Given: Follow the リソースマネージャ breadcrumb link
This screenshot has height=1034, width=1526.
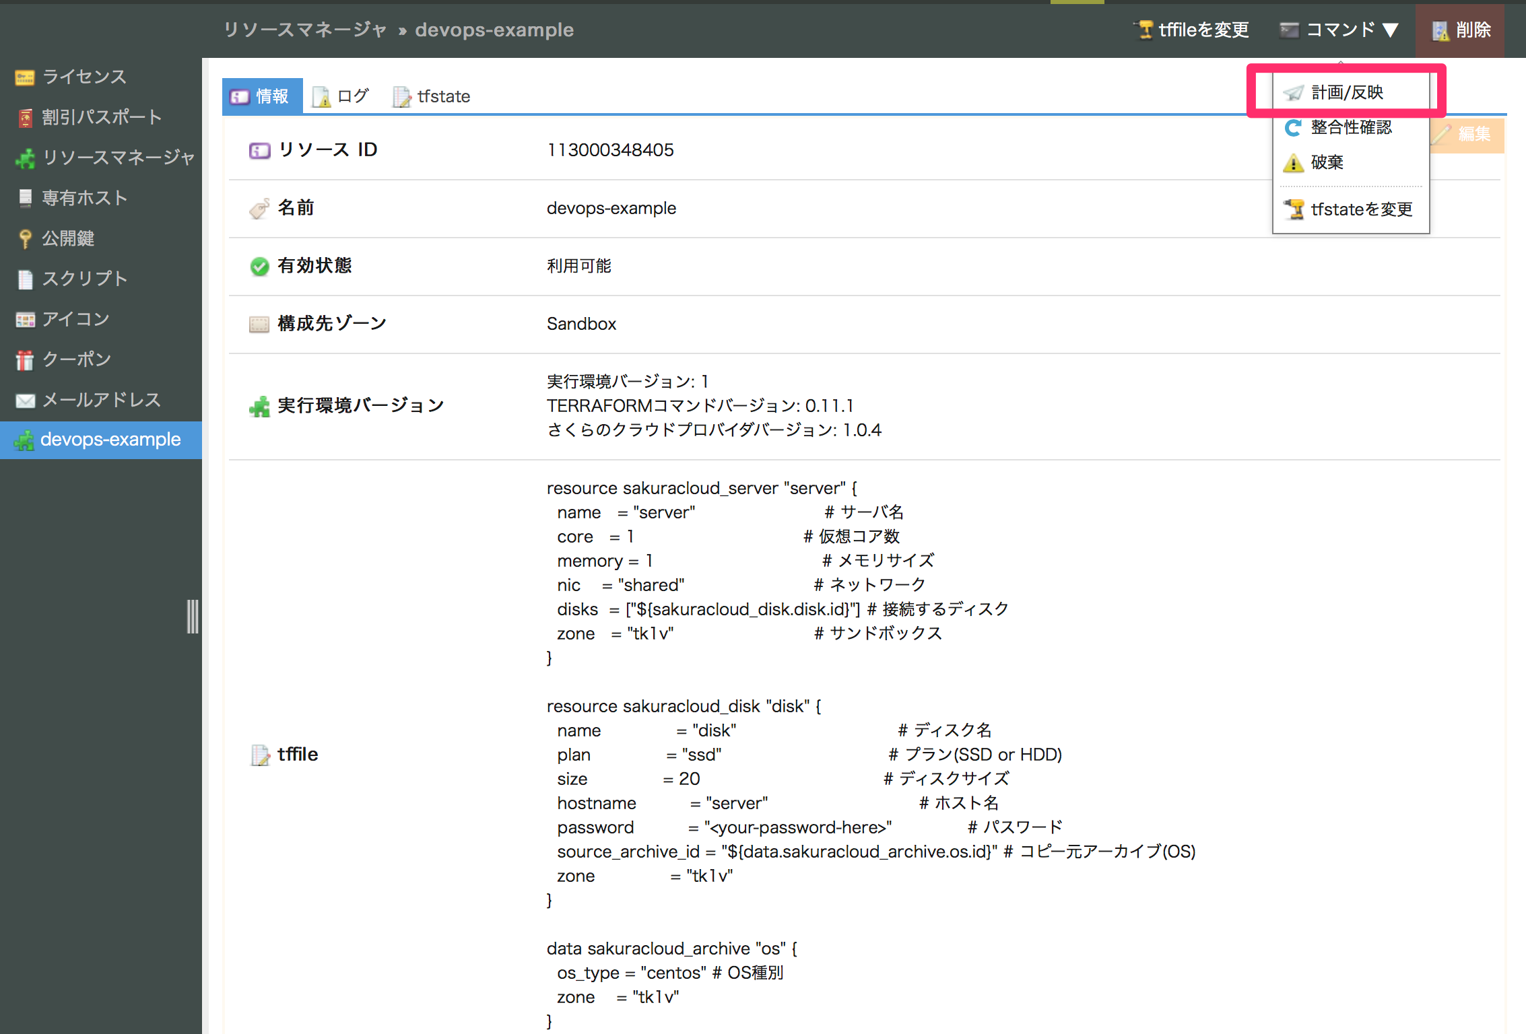Looking at the screenshot, I should click(304, 30).
